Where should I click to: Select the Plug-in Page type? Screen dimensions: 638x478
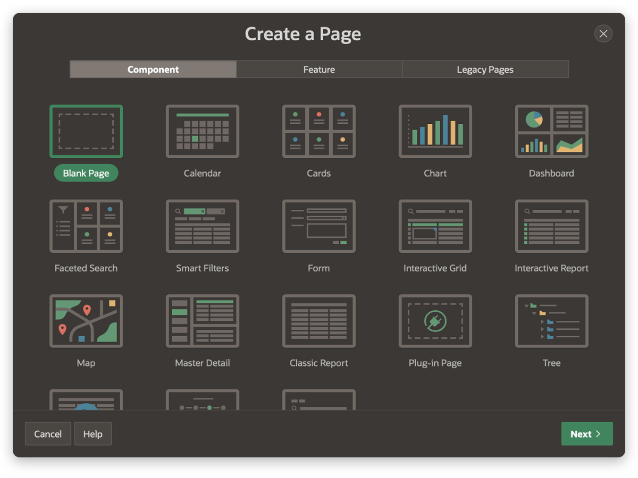point(435,321)
